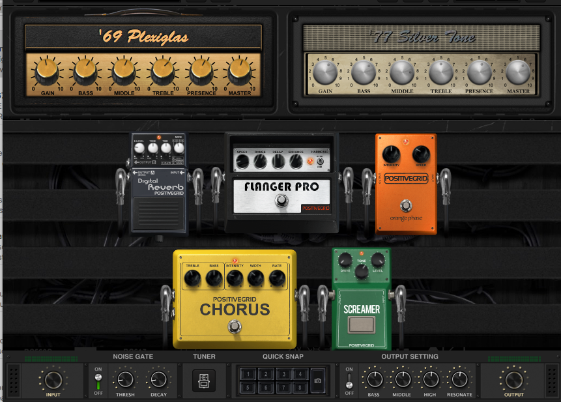Click the Digital Reverb Tone knob

click(152, 148)
